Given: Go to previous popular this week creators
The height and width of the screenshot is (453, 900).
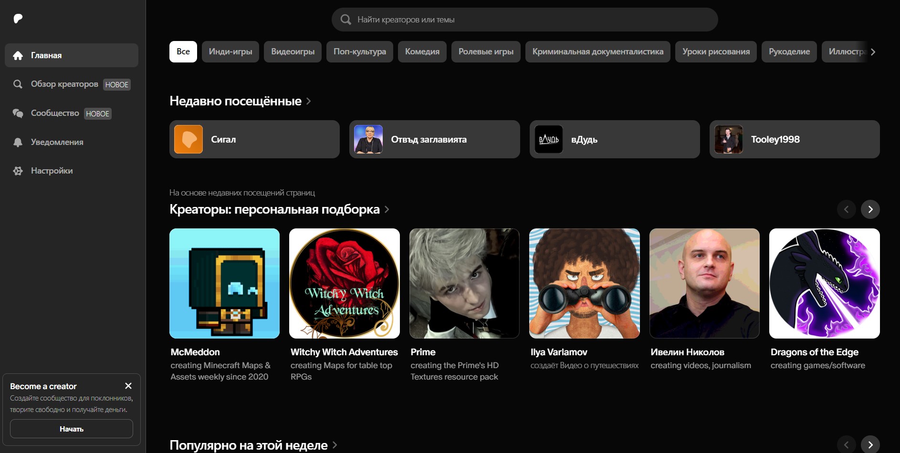Looking at the screenshot, I should point(847,444).
